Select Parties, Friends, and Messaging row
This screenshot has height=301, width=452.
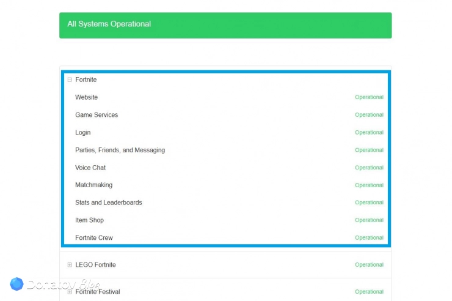pos(226,150)
